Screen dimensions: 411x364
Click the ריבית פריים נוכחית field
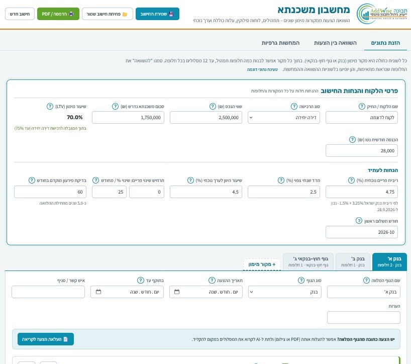point(362,192)
